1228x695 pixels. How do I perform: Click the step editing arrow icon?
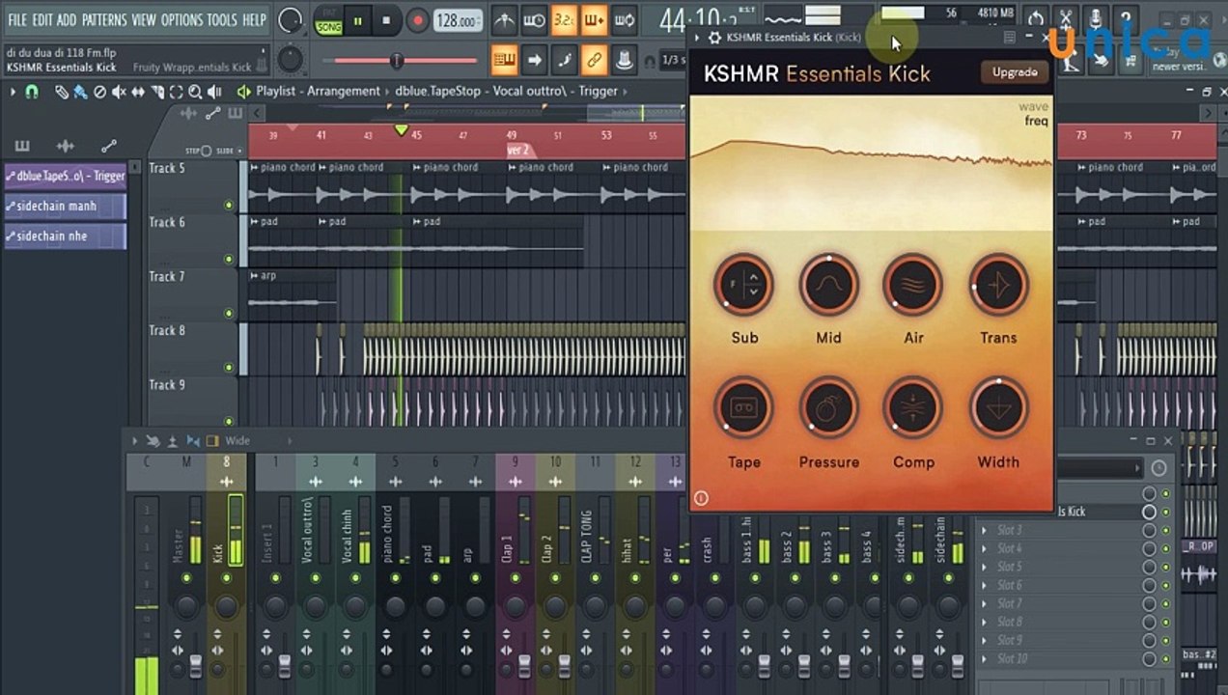click(x=534, y=60)
